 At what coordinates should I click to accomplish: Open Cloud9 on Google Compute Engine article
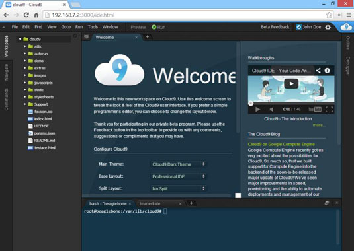pyautogui.click(x=281, y=144)
